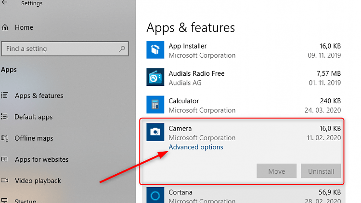
Task: Click the Default apps icon
Action: tap(4, 117)
